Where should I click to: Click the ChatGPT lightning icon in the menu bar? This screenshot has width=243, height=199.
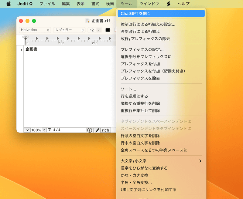click(x=168, y=4)
